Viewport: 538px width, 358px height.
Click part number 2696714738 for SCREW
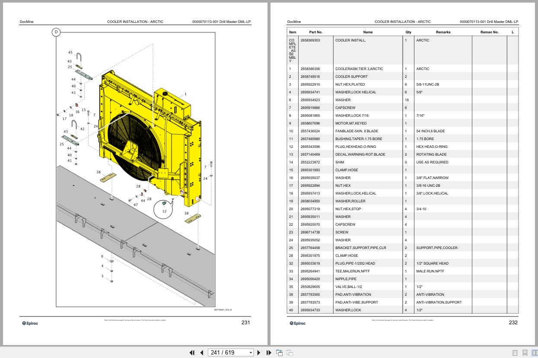310,232
